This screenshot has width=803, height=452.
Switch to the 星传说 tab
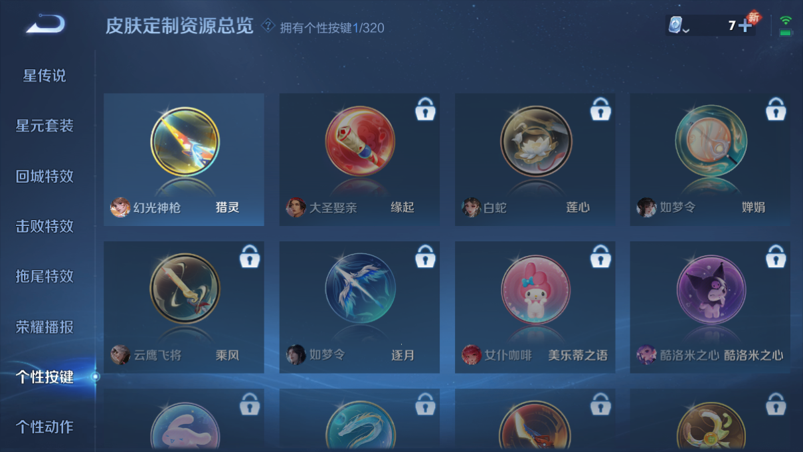[x=45, y=76]
